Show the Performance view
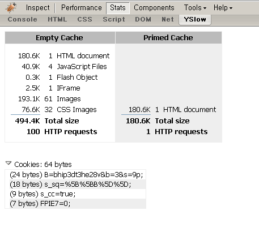 [82, 8]
